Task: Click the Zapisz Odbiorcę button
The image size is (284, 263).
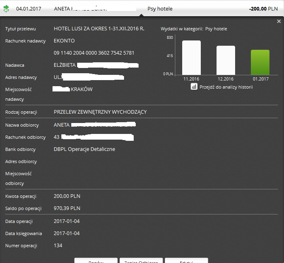Action: pyautogui.click(x=141, y=261)
